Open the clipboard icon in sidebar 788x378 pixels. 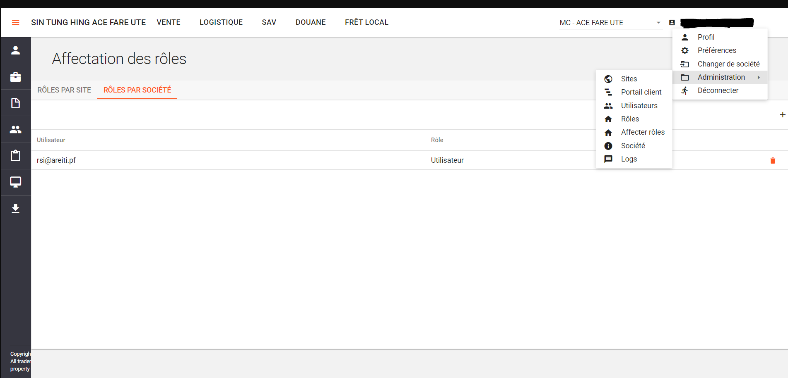16,156
